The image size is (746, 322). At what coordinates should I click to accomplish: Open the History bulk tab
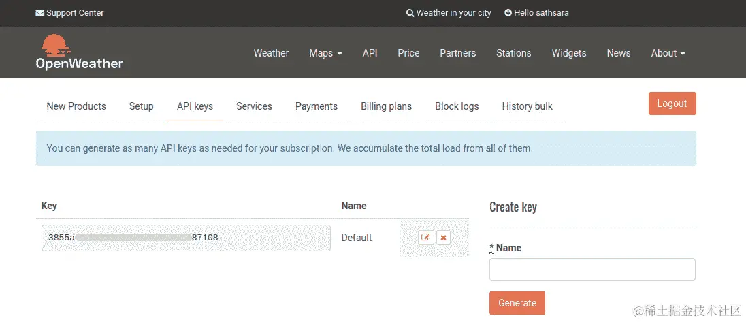(x=527, y=106)
